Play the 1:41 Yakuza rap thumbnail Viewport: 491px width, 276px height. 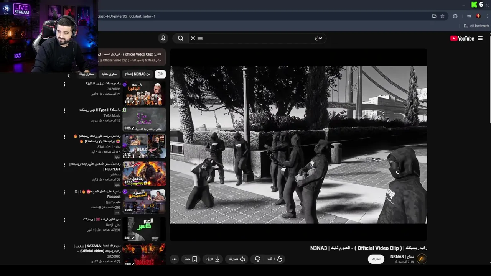(x=144, y=93)
